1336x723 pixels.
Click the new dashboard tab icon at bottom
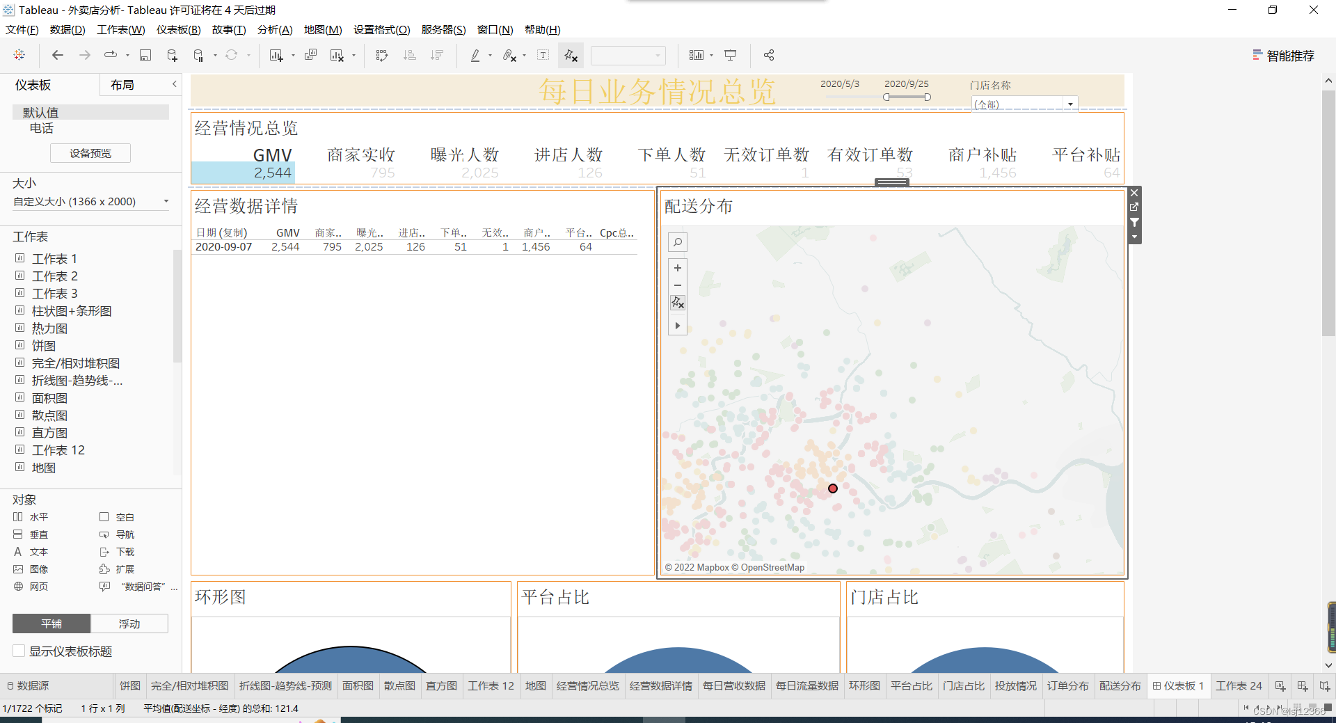[x=1303, y=685]
